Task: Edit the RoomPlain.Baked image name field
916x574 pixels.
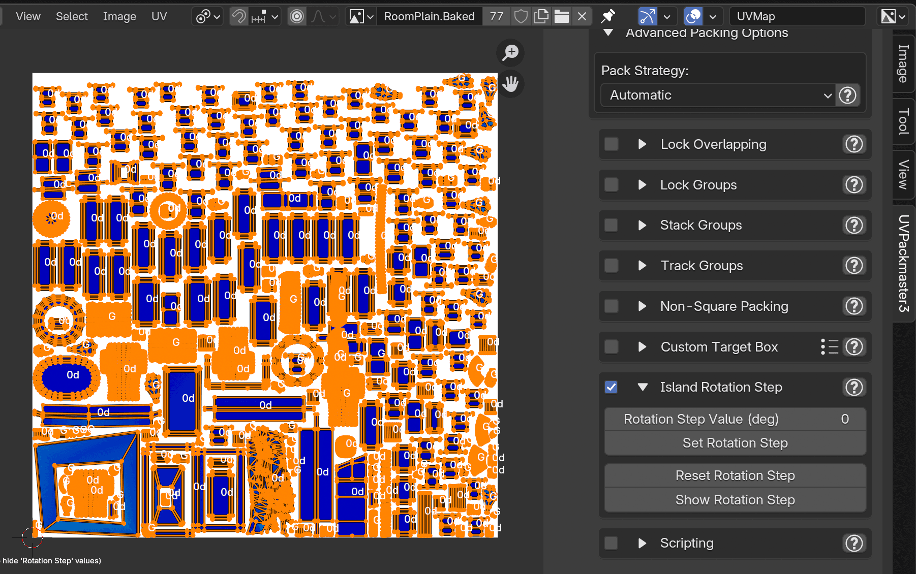Action: click(429, 17)
